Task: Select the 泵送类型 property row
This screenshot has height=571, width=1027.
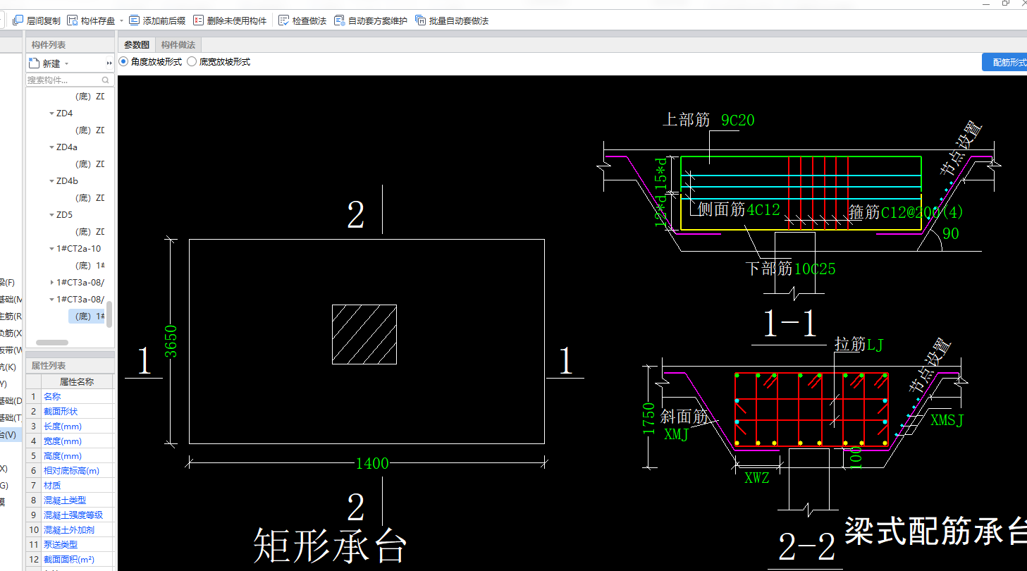Action: pos(70,545)
